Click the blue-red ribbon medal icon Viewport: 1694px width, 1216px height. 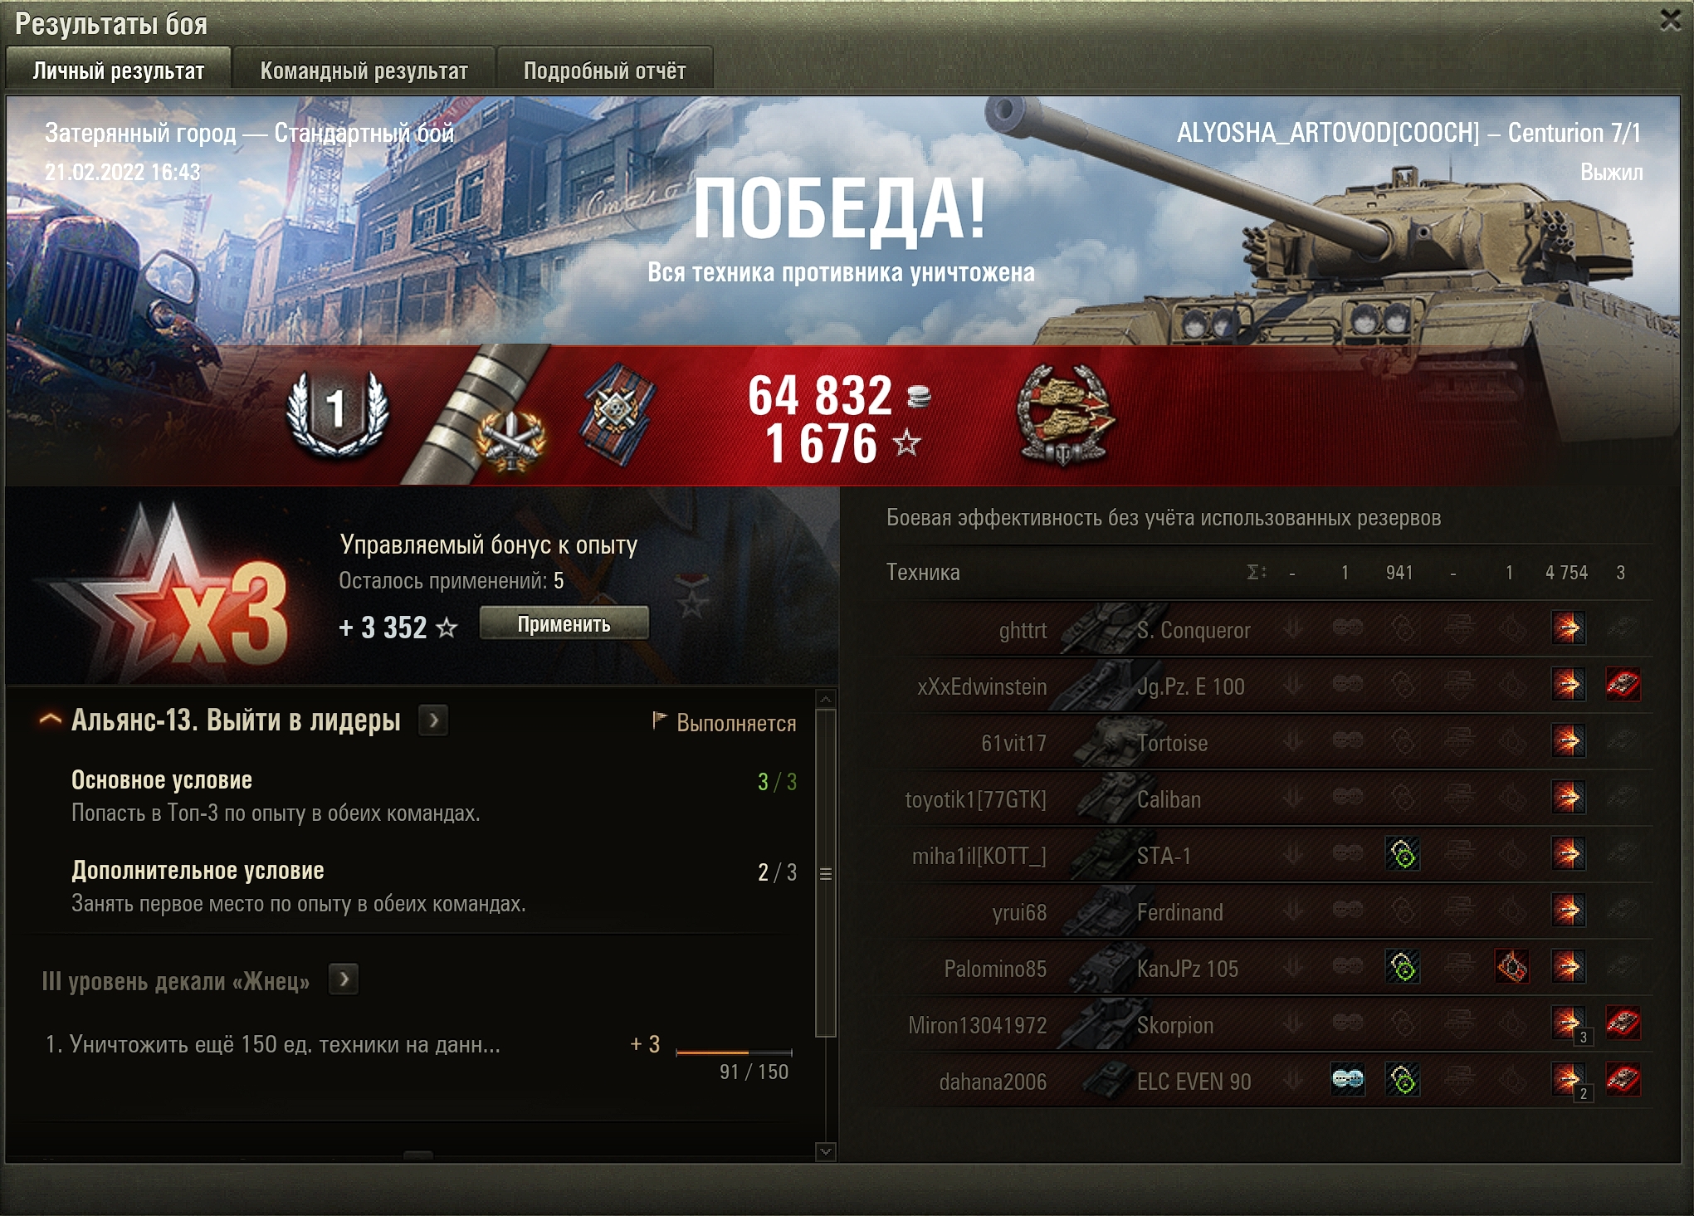[x=618, y=413]
